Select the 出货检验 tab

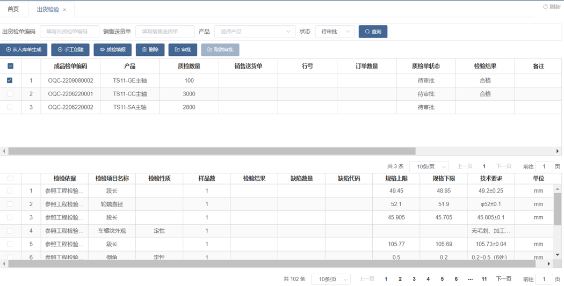coord(48,9)
